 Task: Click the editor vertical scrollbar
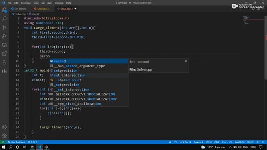coord(266,47)
